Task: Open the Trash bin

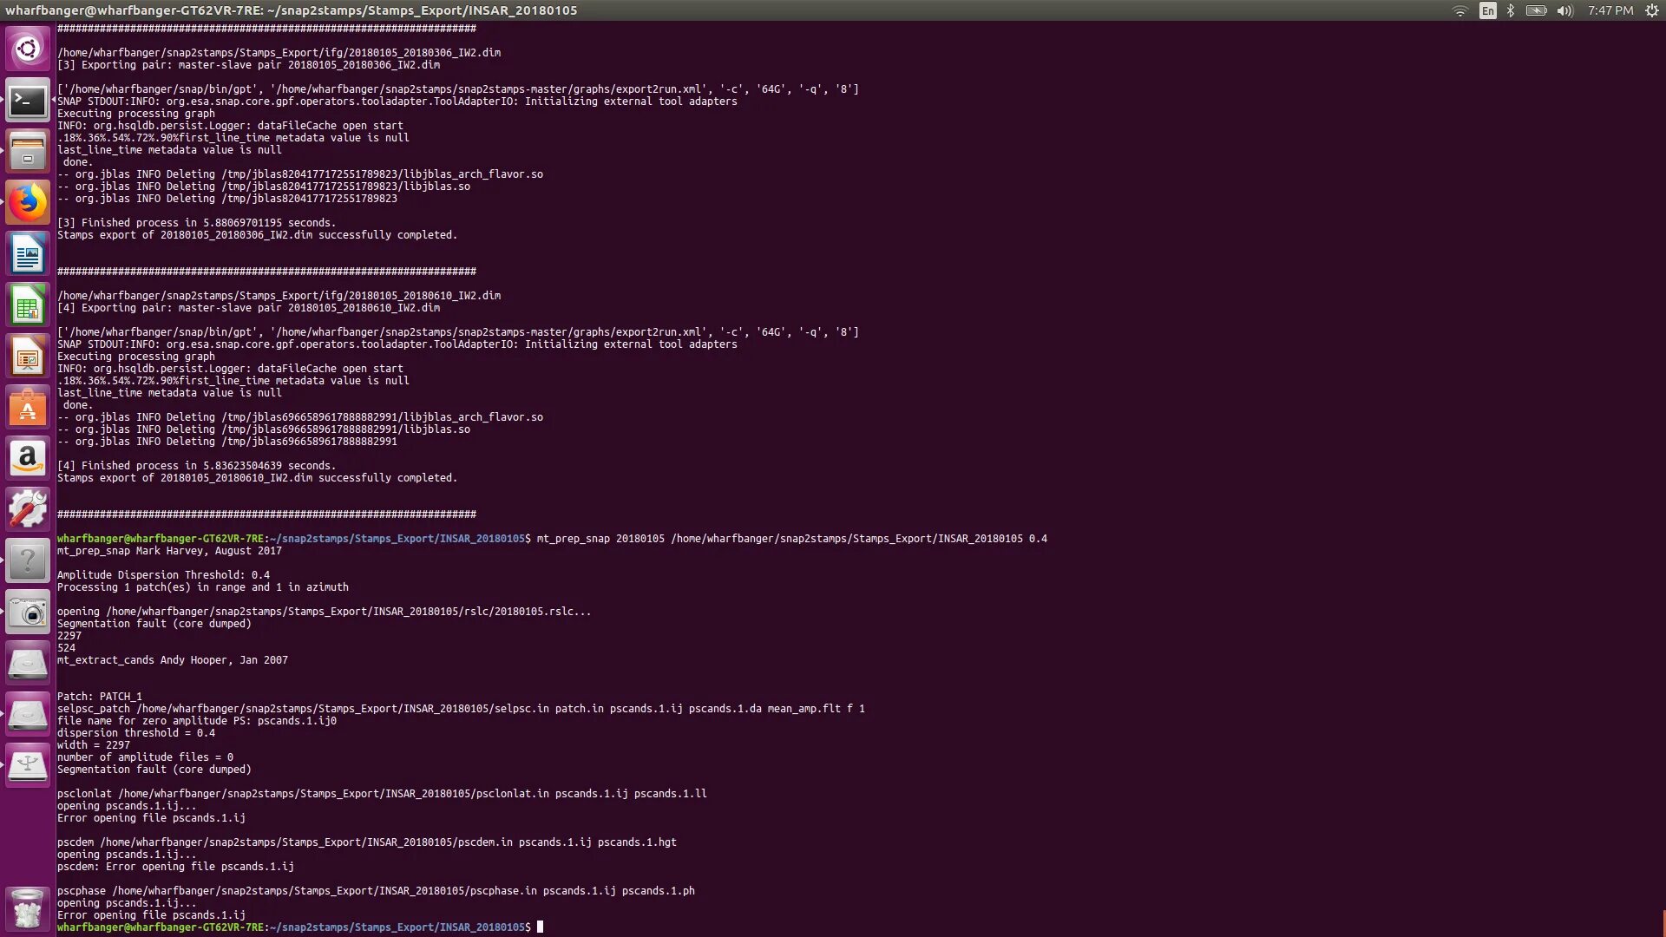Action: point(28,908)
